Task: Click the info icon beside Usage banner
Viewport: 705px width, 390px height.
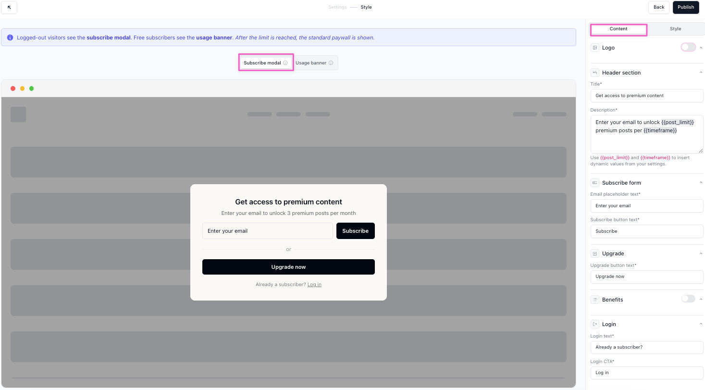Action: [x=331, y=63]
